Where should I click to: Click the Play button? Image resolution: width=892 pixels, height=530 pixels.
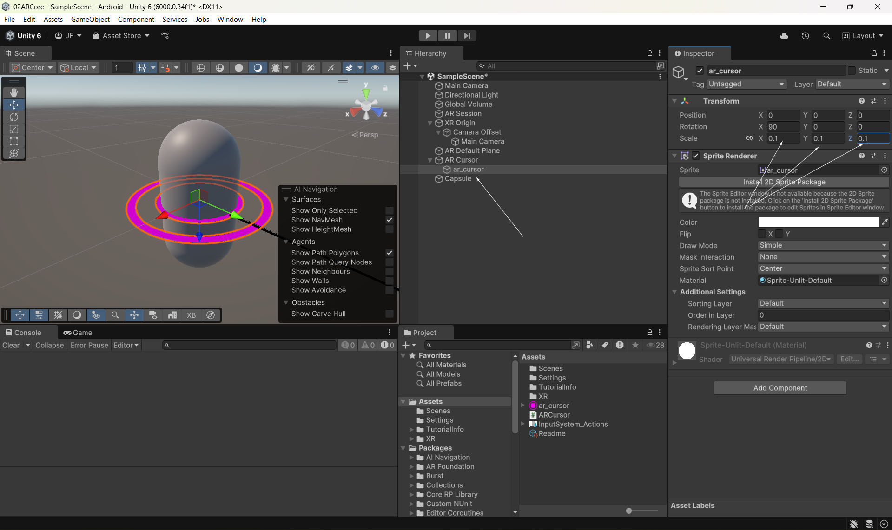tap(427, 36)
